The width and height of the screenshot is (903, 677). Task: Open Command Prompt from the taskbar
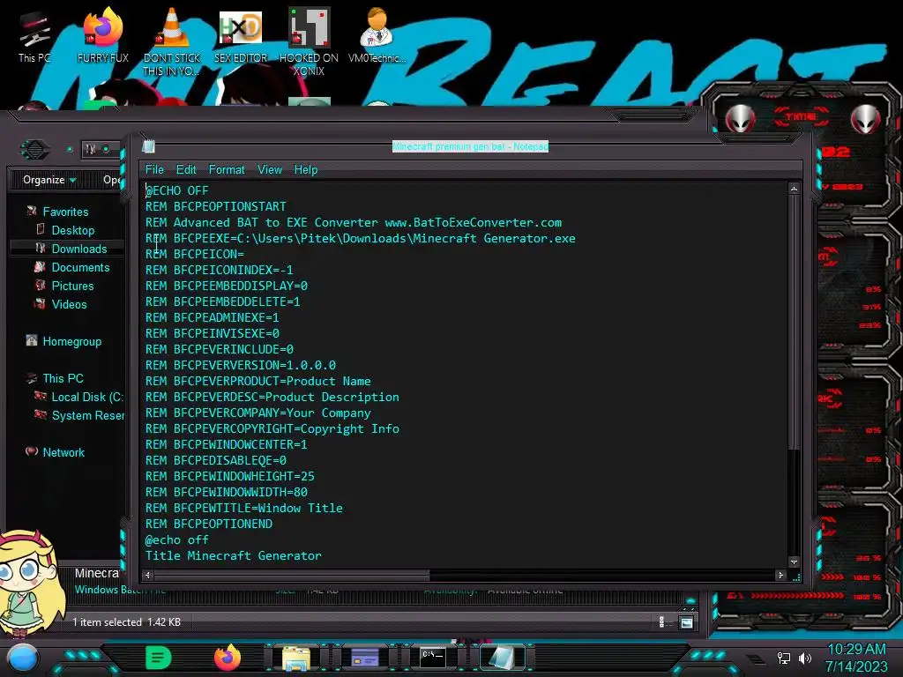pyautogui.click(x=432, y=657)
